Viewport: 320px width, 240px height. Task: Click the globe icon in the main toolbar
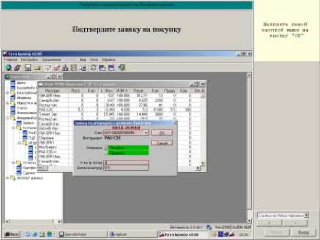(x=9, y=68)
